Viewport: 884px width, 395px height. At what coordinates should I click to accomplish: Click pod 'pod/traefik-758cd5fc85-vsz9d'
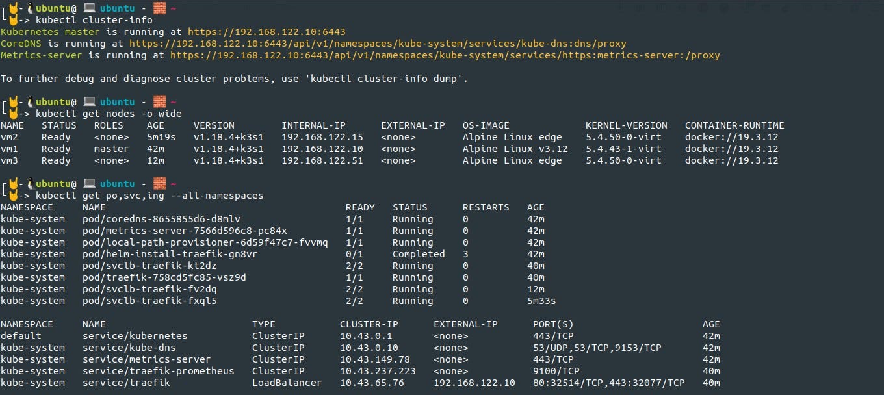click(x=164, y=277)
